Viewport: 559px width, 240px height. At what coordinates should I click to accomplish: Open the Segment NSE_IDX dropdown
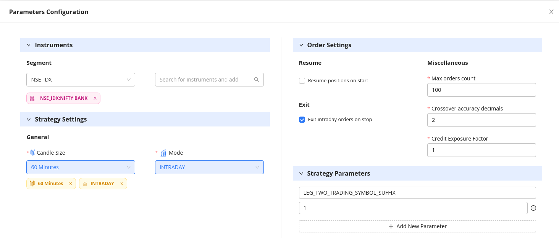tap(81, 80)
